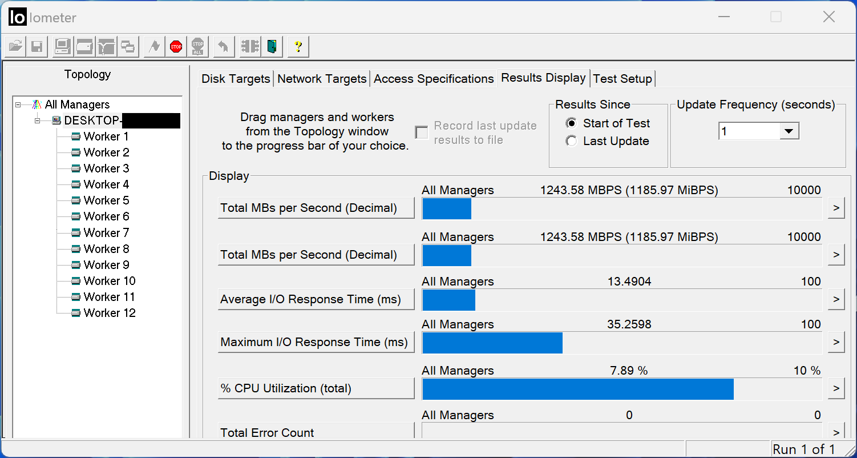This screenshot has height=458, width=857.
Task: Duplicate the selected worker
Action: (x=128, y=47)
